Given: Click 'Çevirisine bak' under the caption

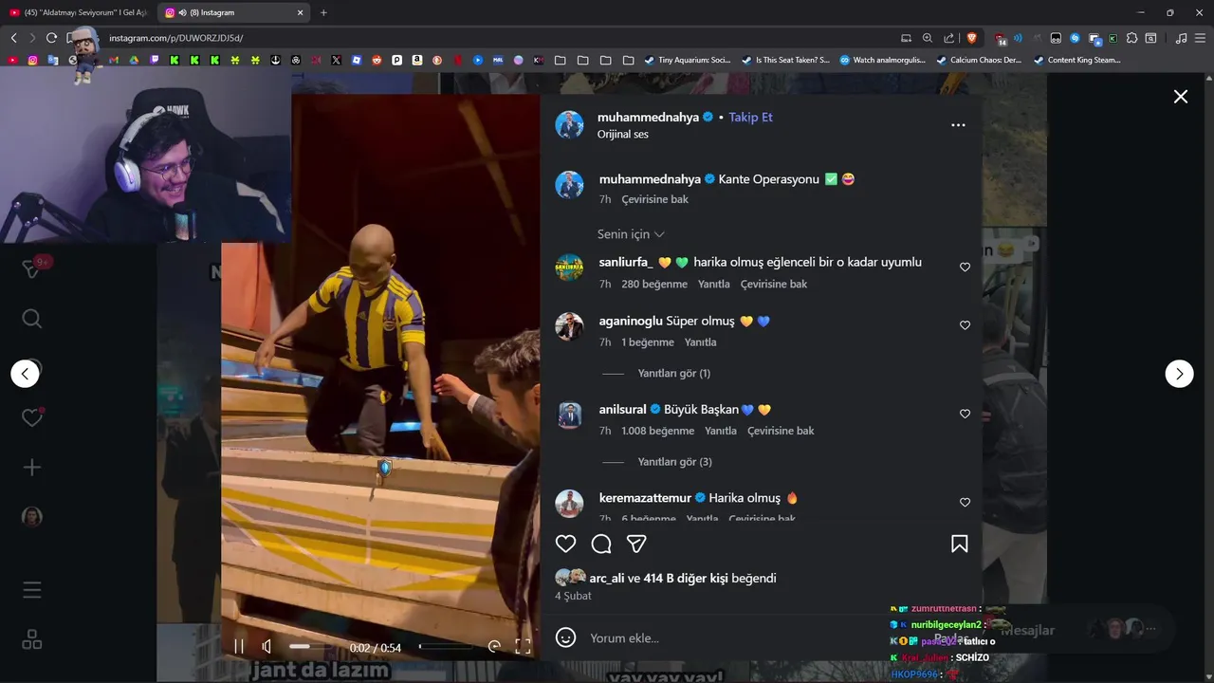Looking at the screenshot, I should point(654,200).
